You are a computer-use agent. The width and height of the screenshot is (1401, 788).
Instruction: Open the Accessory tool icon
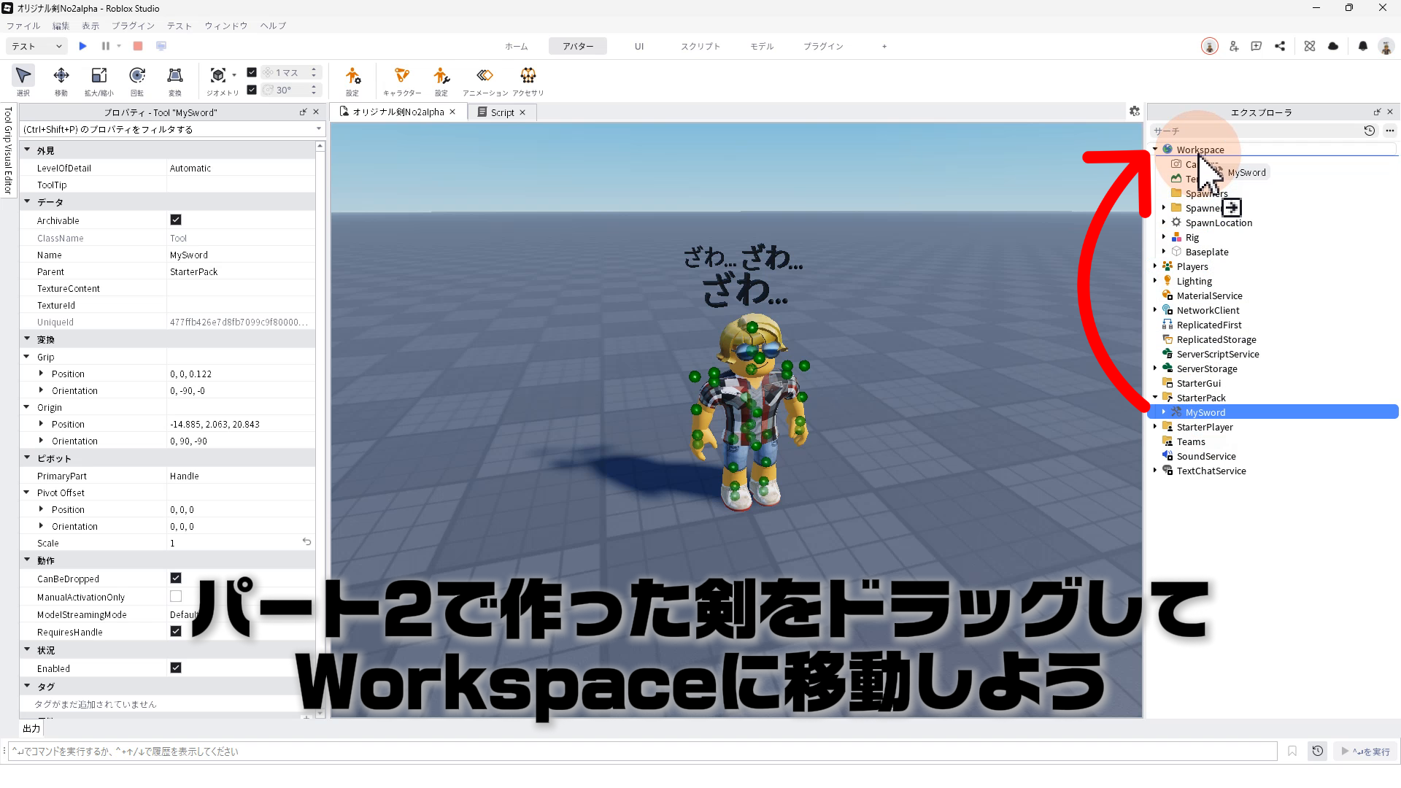(528, 76)
